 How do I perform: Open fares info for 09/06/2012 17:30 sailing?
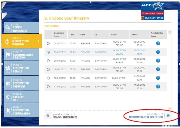click(158, 61)
